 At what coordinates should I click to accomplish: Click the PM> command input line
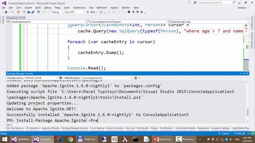tap(126, 120)
